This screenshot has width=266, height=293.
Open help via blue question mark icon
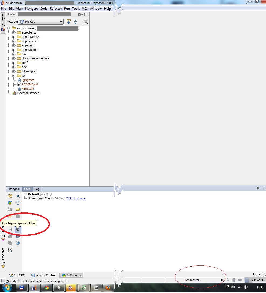click(x=18, y=243)
